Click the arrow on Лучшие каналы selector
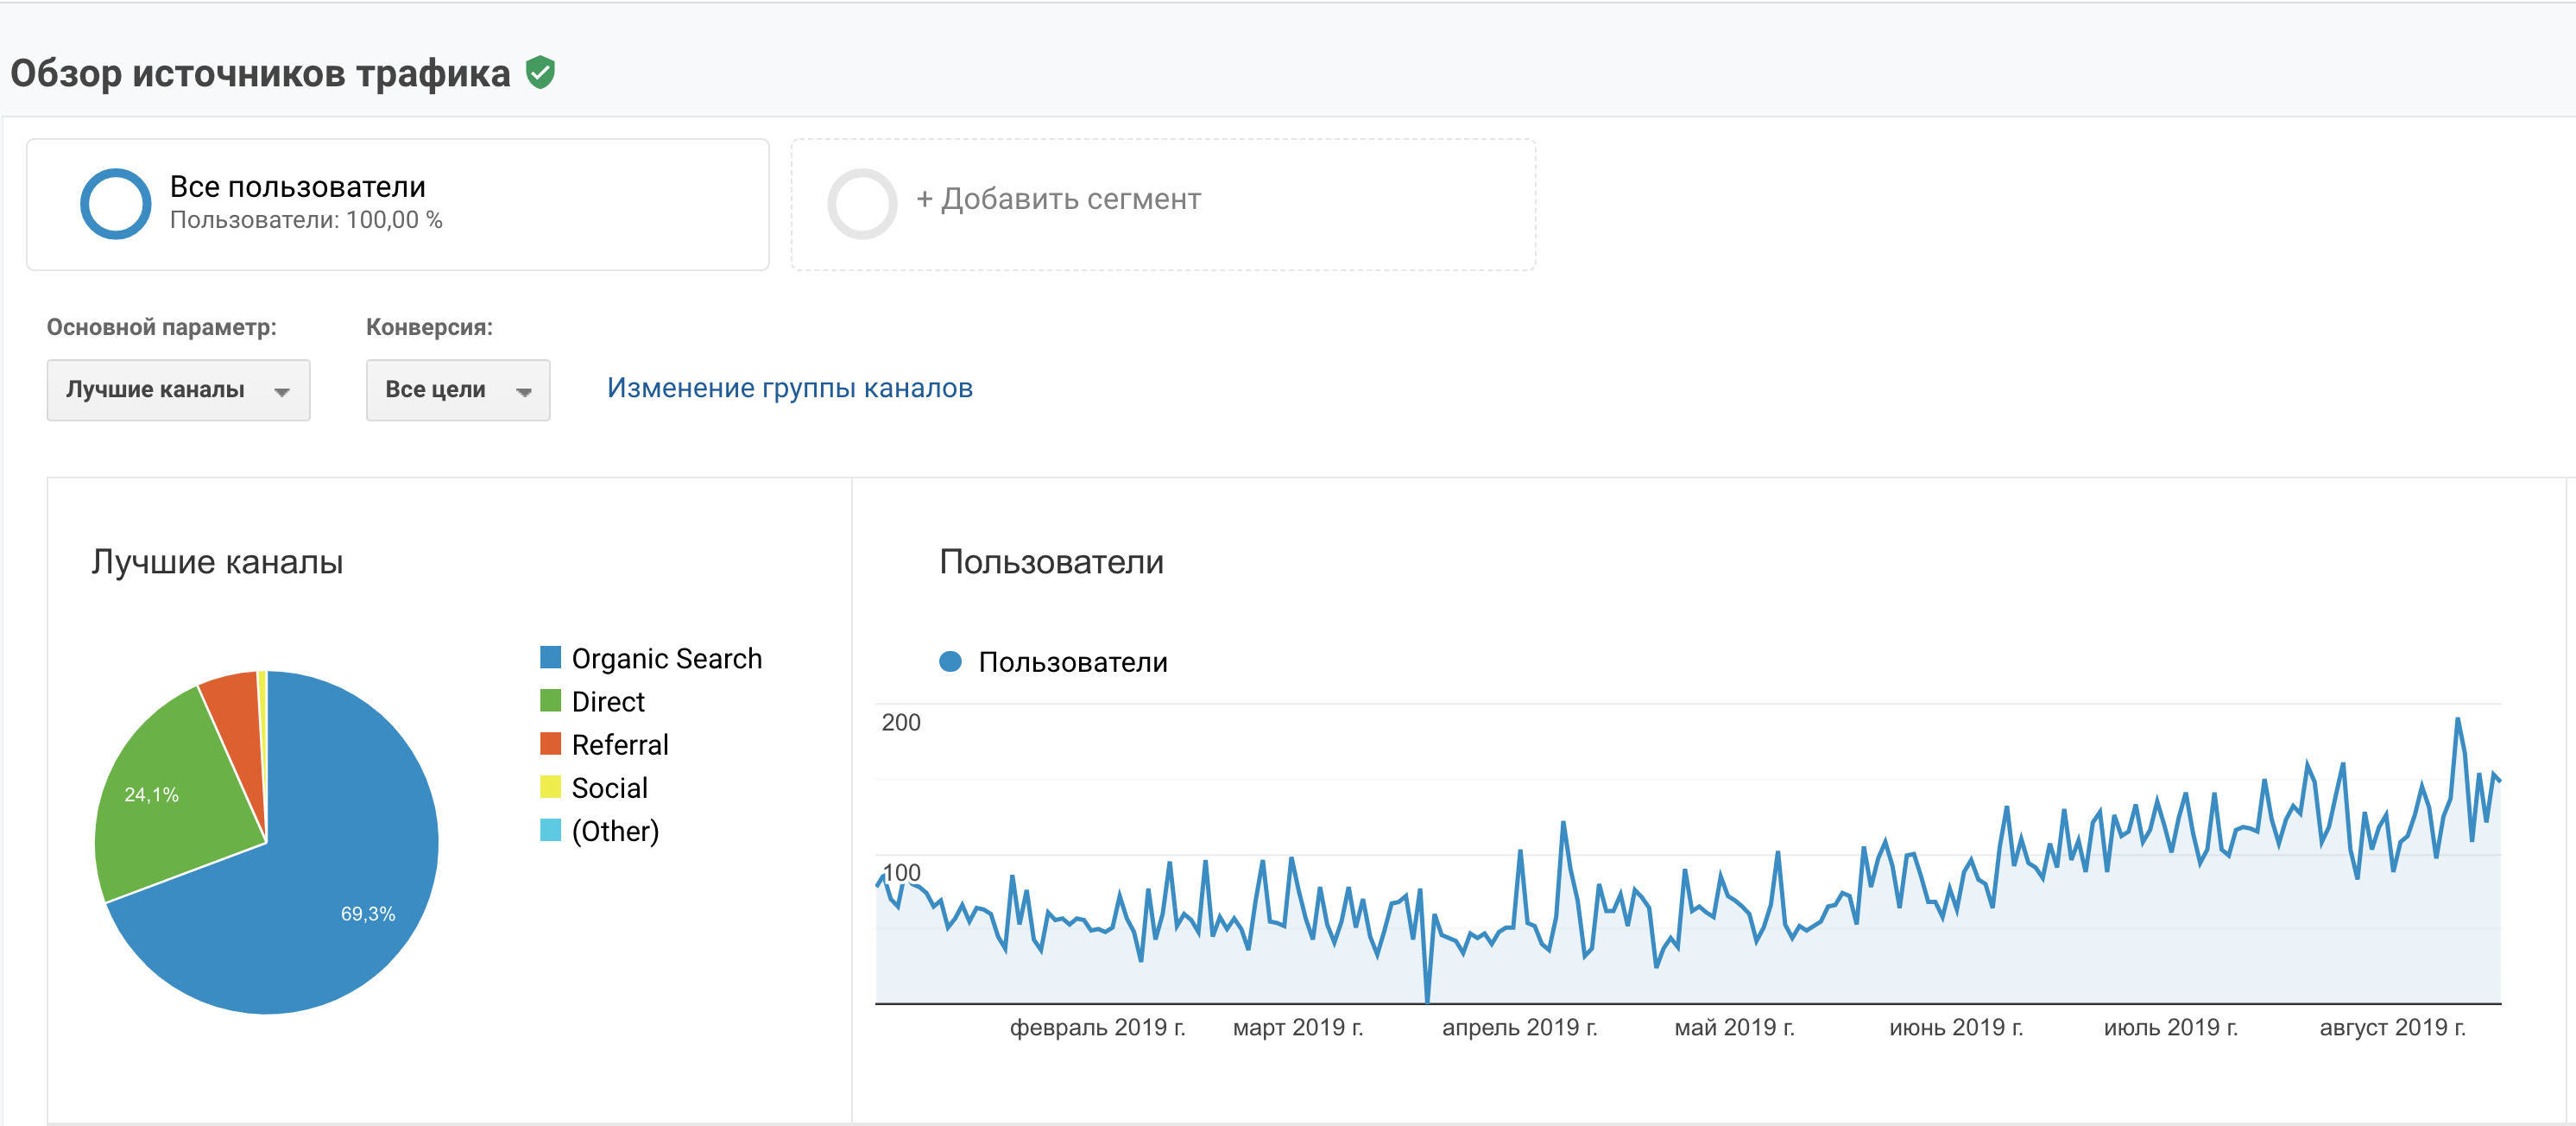 point(282,391)
